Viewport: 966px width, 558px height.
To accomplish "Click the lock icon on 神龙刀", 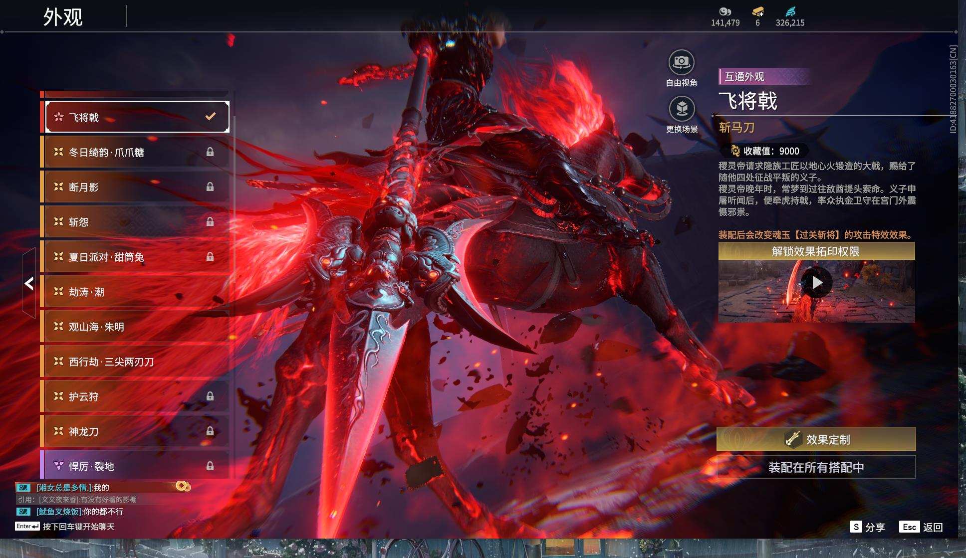I will click(210, 431).
